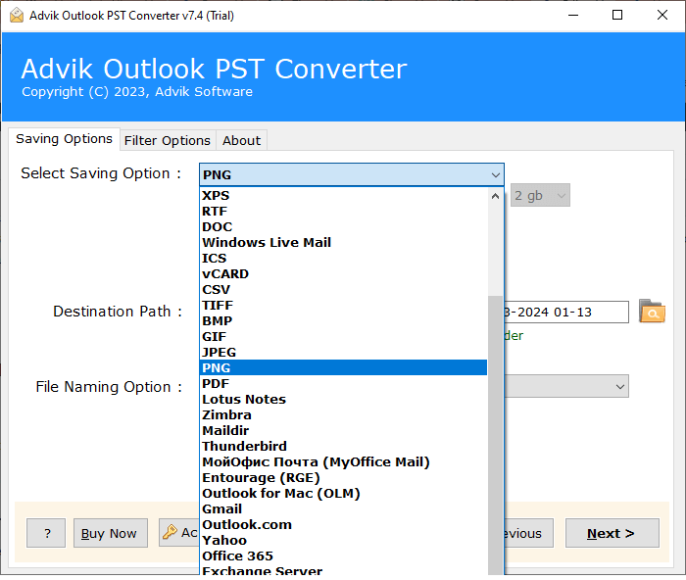The width and height of the screenshot is (686, 580).
Task: Pick TIFF from the dropdown list
Action: coord(343,306)
